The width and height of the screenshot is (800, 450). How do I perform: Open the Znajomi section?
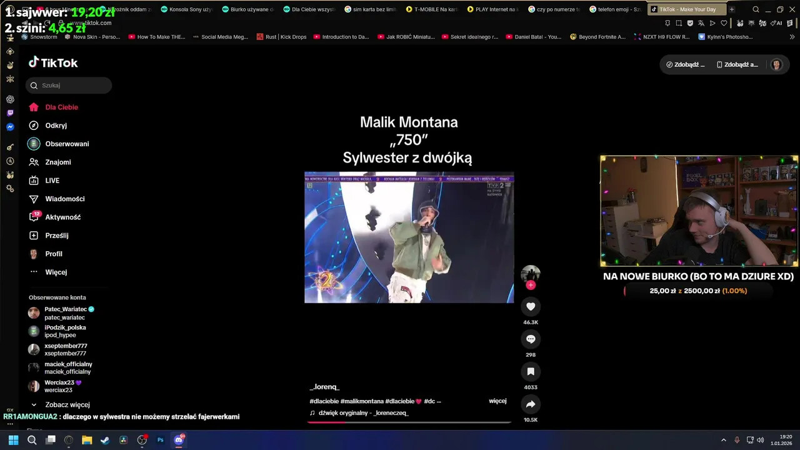50,162
